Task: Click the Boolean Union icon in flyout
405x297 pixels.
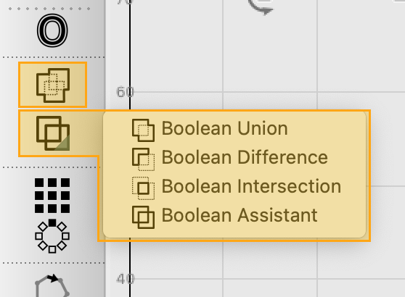Action: [144, 130]
